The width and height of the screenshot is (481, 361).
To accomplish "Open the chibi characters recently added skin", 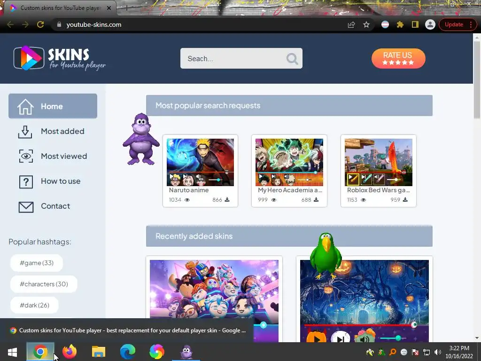I will tap(214, 301).
